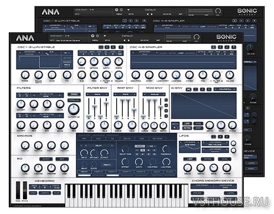Click G-ENV Rate knob
Viewport: 274px width, 214px height.
(x=221, y=125)
